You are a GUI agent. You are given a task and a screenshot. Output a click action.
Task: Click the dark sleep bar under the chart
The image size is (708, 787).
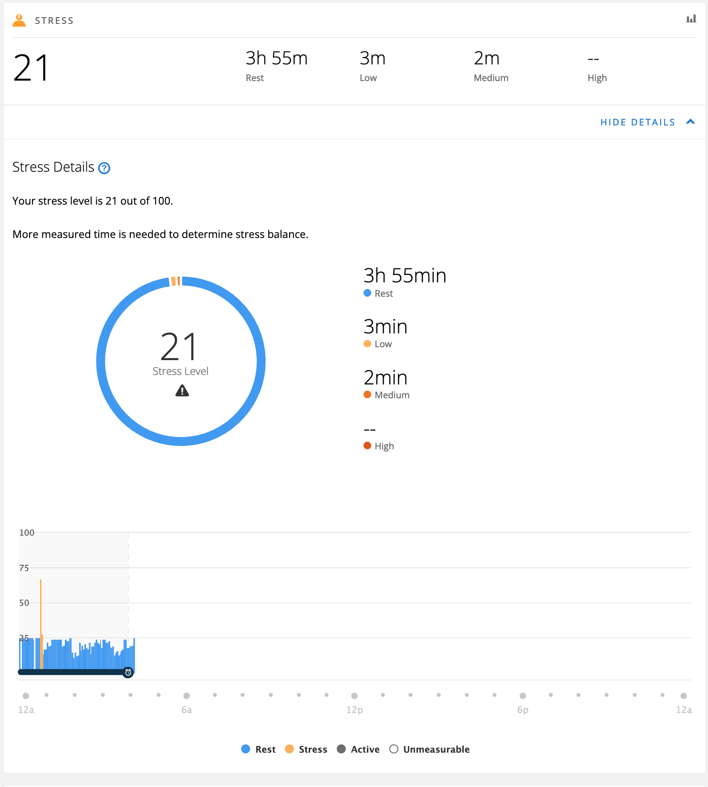click(72, 672)
